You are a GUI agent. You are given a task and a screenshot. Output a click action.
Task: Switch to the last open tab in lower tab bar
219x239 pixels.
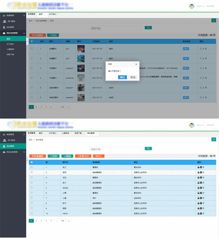pyautogui.click(x=91, y=133)
